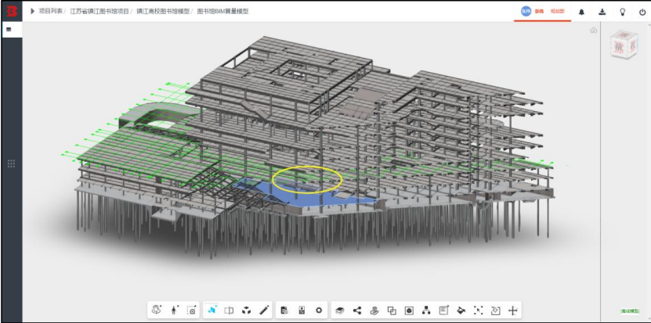651x323 pixels.
Task: Go to 项目列表 breadcrumb
Action: (51, 11)
